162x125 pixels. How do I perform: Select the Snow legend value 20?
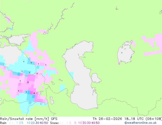84,123
